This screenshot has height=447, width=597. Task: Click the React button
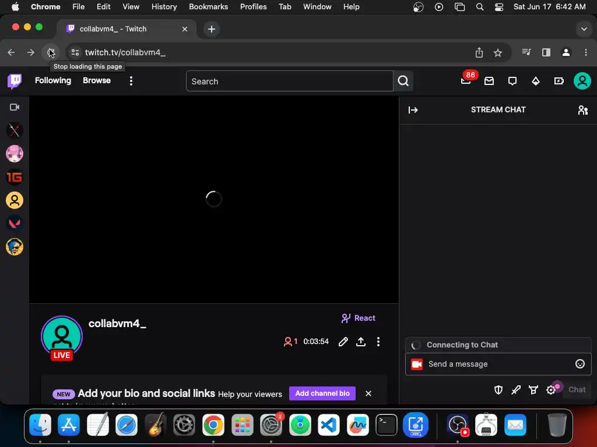click(359, 318)
